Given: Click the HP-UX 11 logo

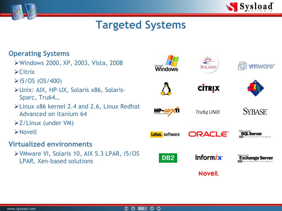Looking at the screenshot, I should [167, 111].
